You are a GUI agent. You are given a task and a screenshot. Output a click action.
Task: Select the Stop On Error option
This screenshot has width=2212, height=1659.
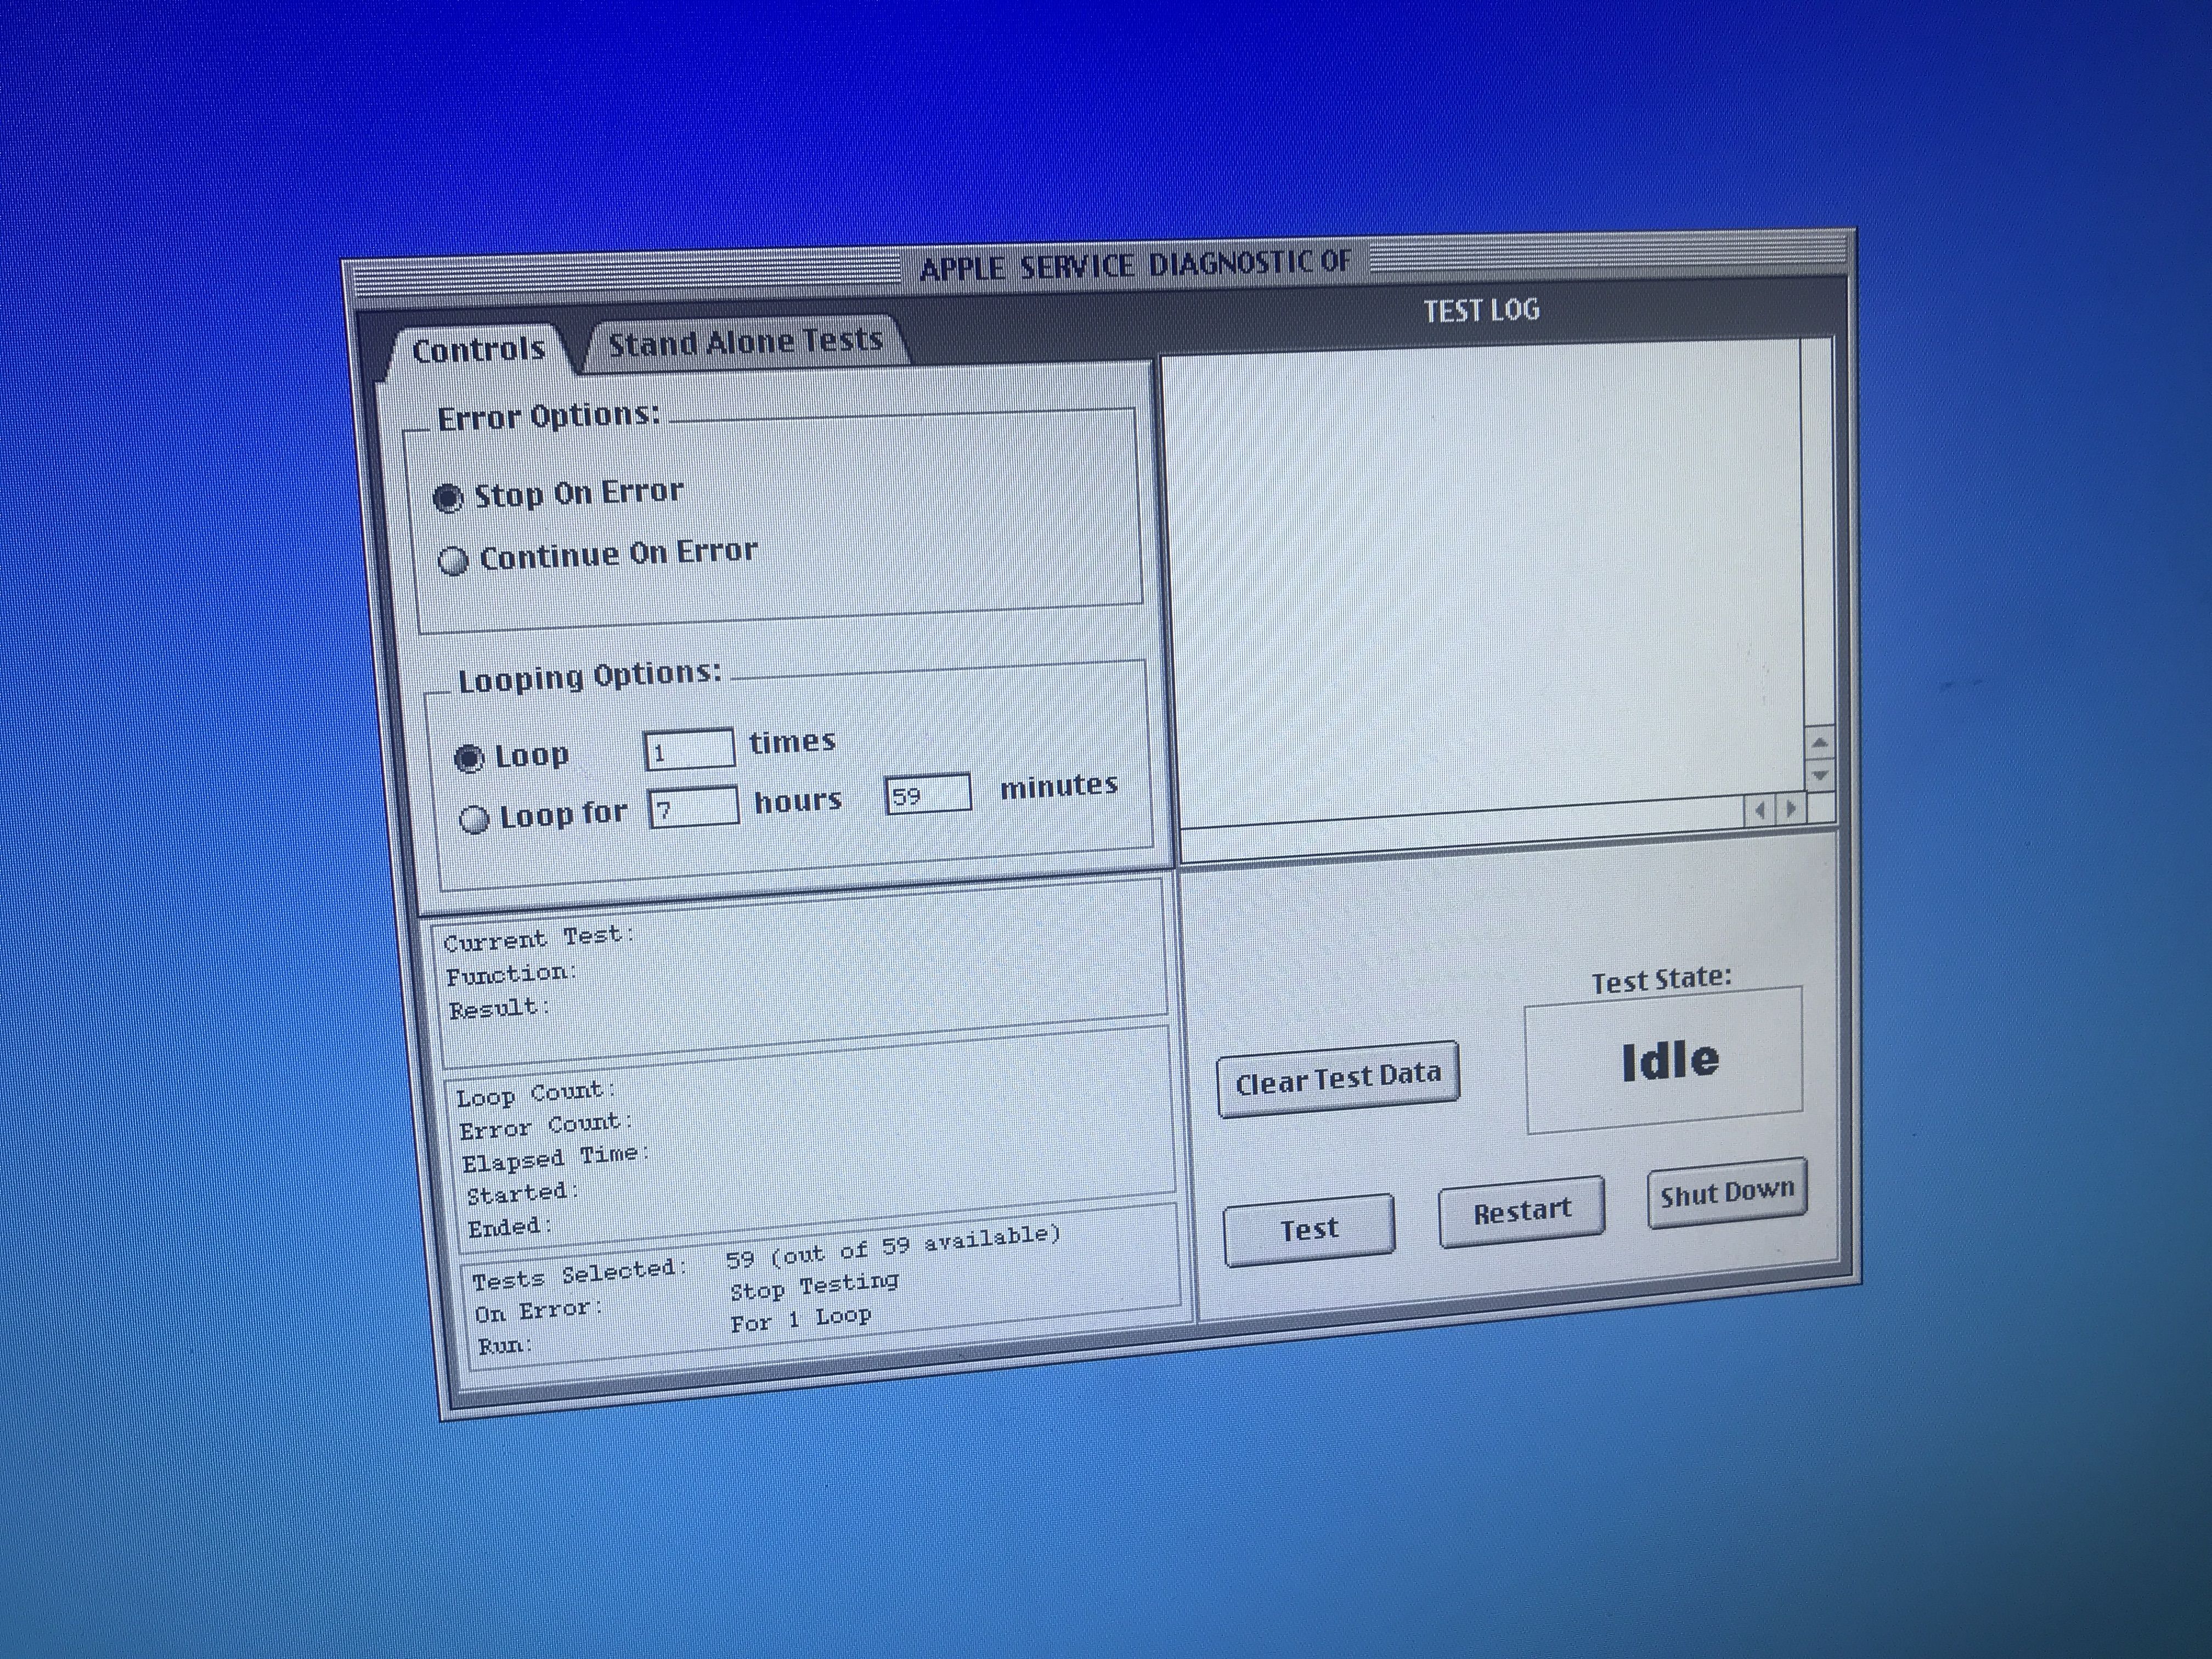coord(448,497)
